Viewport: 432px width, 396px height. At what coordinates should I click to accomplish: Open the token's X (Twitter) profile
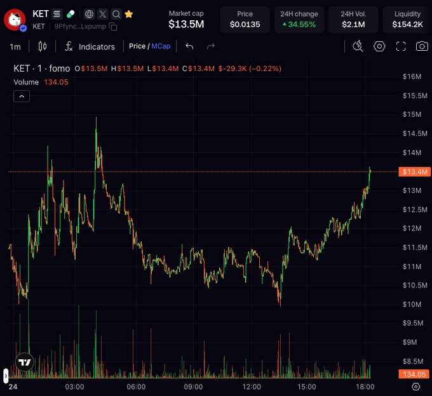[x=102, y=14]
